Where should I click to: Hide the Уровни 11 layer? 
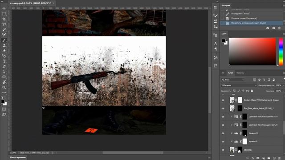(223, 133)
